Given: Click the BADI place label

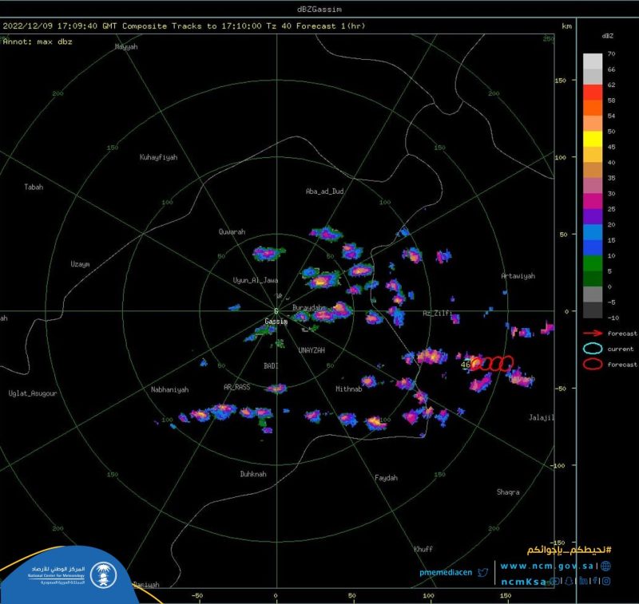Looking at the screenshot, I should pyautogui.click(x=271, y=366).
